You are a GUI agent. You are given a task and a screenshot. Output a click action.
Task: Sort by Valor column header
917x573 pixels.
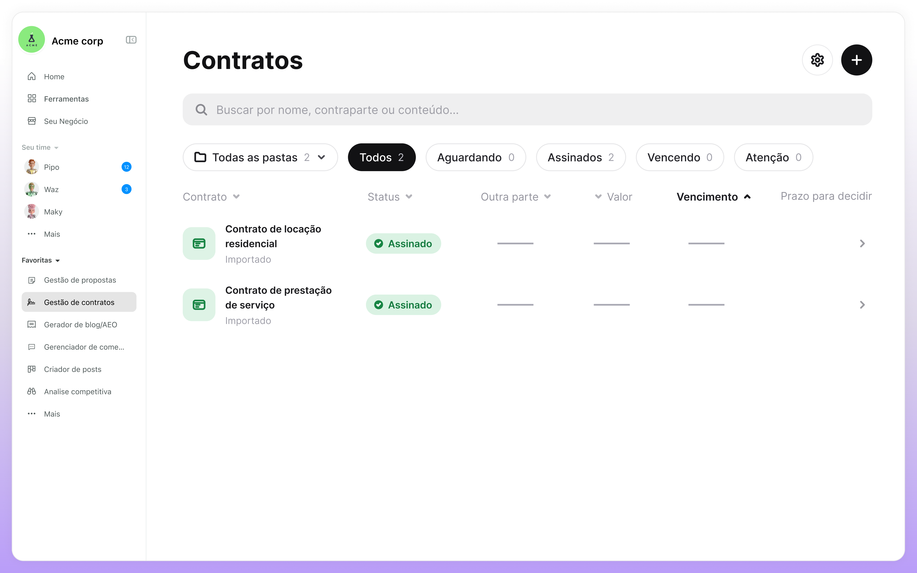613,197
